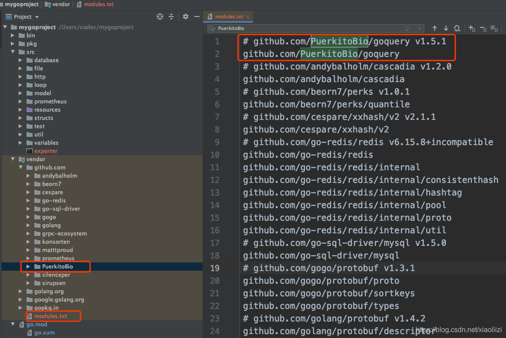The height and width of the screenshot is (338, 506).
Task: Open search history magnifier dropdown
Action: (x=212, y=28)
